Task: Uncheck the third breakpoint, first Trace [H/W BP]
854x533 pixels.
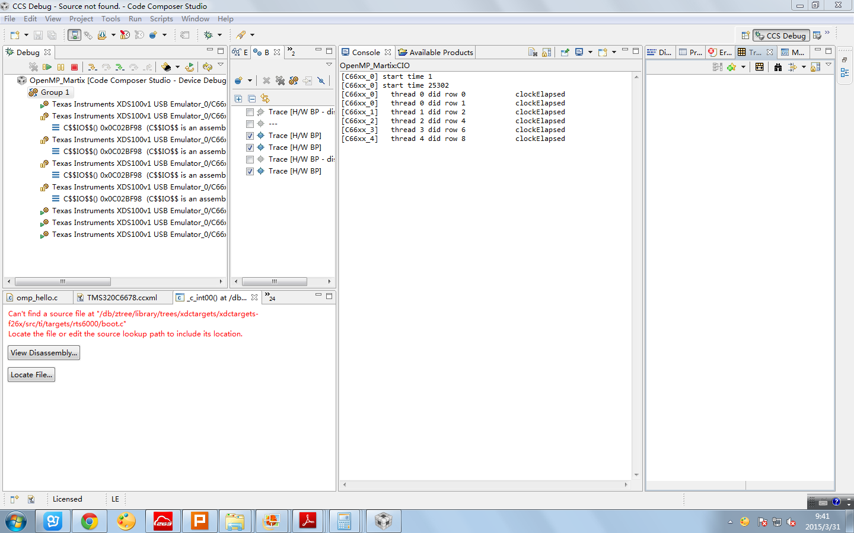Action: 250,136
